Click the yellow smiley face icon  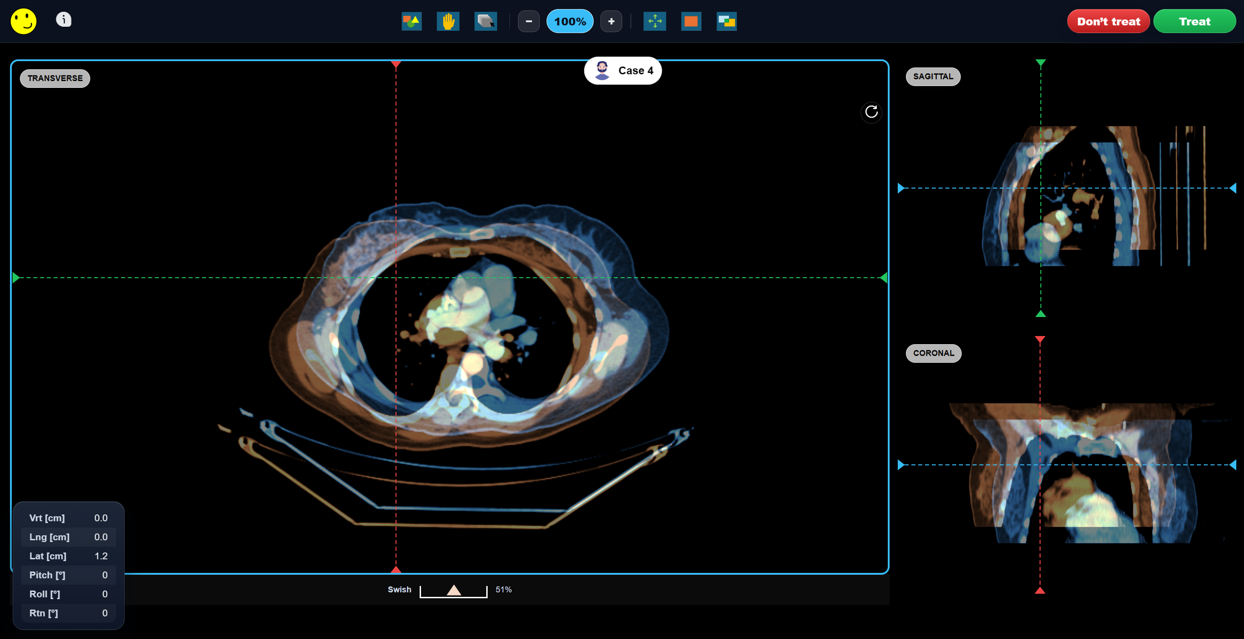click(x=23, y=21)
